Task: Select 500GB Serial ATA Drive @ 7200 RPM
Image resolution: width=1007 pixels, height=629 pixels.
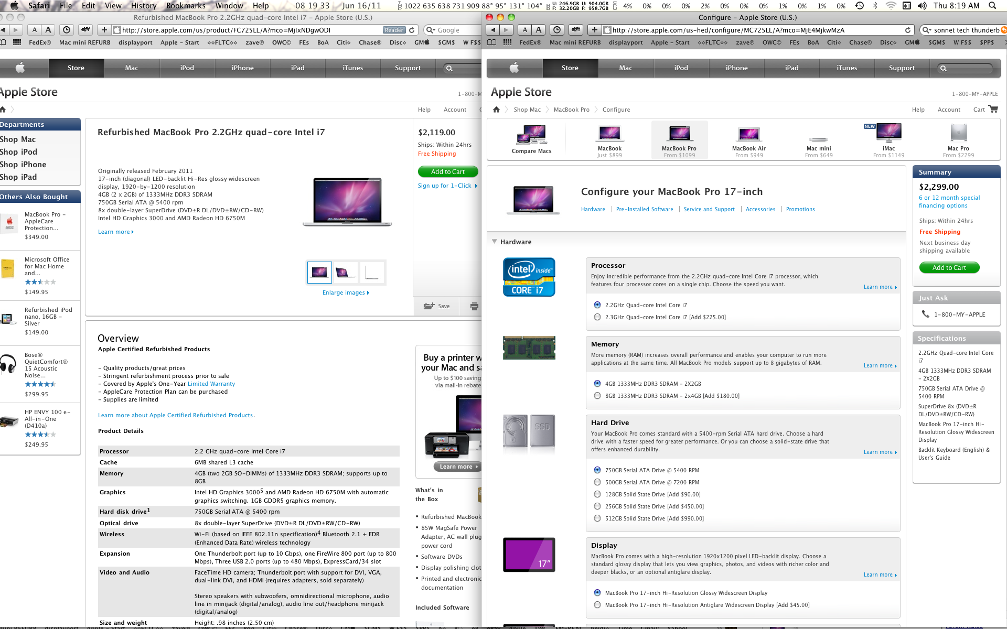Action: click(597, 482)
